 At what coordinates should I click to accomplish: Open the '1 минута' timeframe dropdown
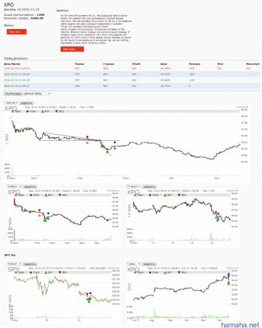(11, 103)
